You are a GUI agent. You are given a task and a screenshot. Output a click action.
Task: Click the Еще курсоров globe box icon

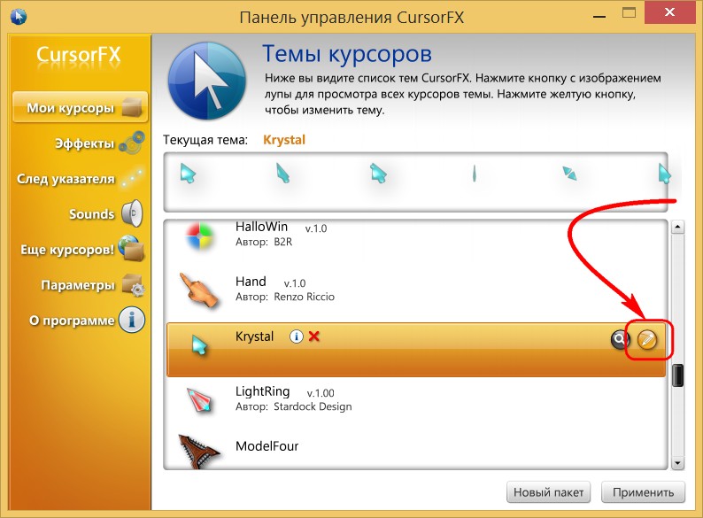pyautogui.click(x=131, y=248)
